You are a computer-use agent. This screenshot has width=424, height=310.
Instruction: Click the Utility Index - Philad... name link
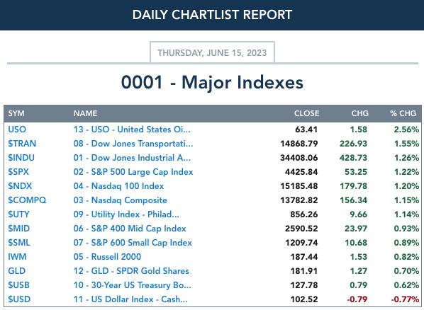point(126,214)
